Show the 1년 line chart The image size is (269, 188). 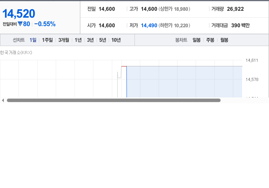click(x=78, y=40)
